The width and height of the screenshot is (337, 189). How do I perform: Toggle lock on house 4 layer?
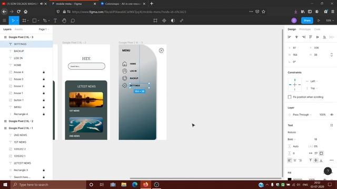[x=44, y=72]
